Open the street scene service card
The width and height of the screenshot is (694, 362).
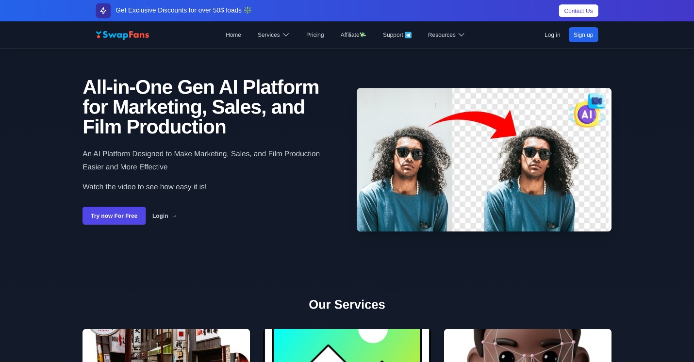(x=166, y=346)
